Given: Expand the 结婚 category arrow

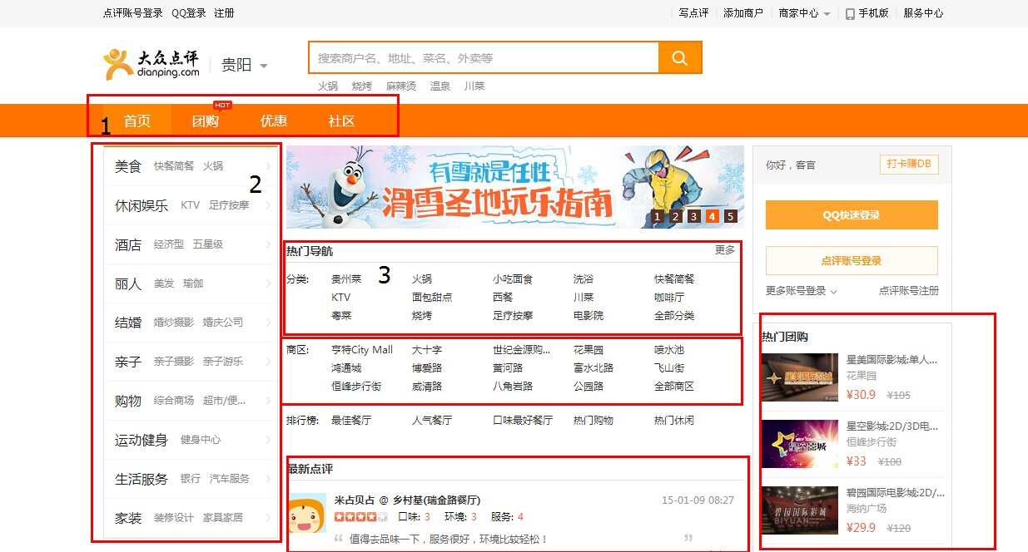Looking at the screenshot, I should tap(269, 323).
